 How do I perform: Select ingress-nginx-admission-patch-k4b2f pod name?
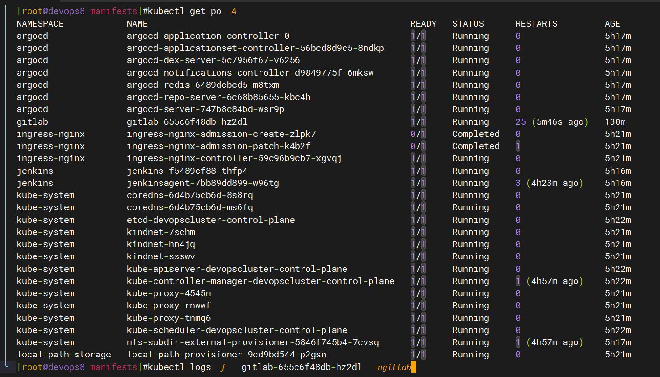pyautogui.click(x=218, y=146)
